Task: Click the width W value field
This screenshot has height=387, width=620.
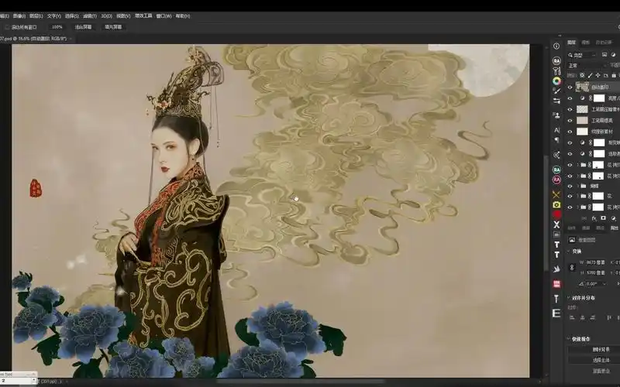Action: (x=595, y=262)
